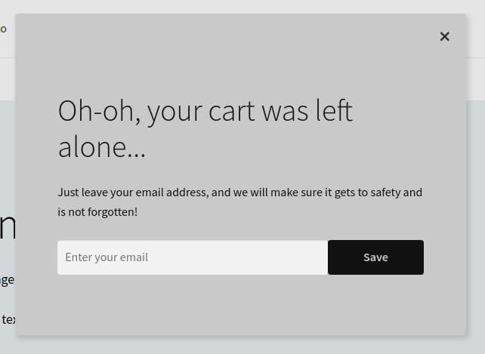Close the abandoned cart popup
Viewport: 485px width, 354px height.
(x=444, y=36)
